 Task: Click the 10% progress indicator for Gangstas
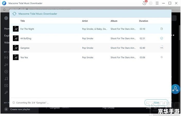click(162, 48)
